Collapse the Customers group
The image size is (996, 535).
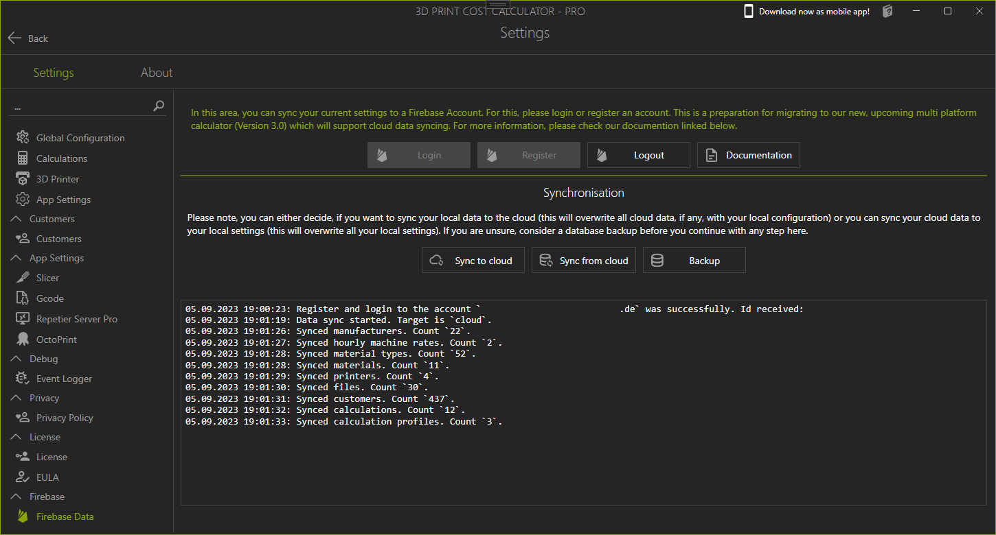16,219
